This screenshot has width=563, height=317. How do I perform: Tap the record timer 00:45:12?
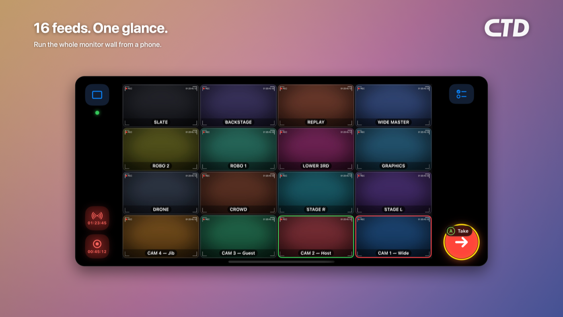pyautogui.click(x=97, y=247)
